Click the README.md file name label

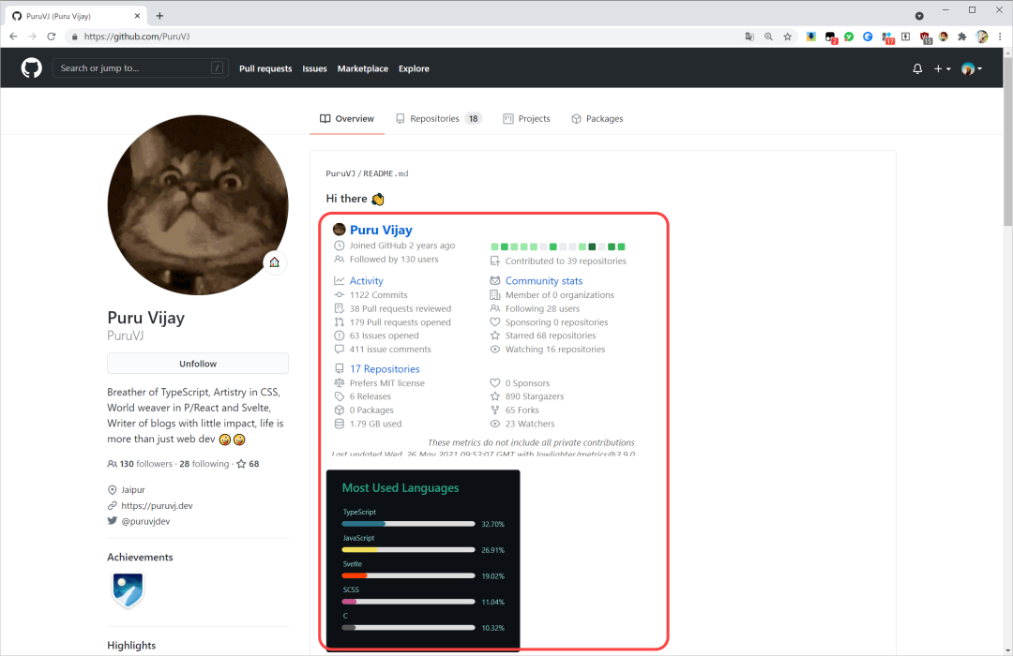click(x=386, y=173)
